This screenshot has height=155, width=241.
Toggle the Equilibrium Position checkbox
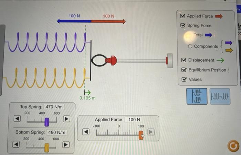(x=184, y=70)
